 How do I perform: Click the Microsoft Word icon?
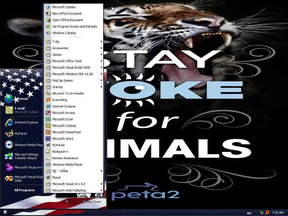(48, 139)
